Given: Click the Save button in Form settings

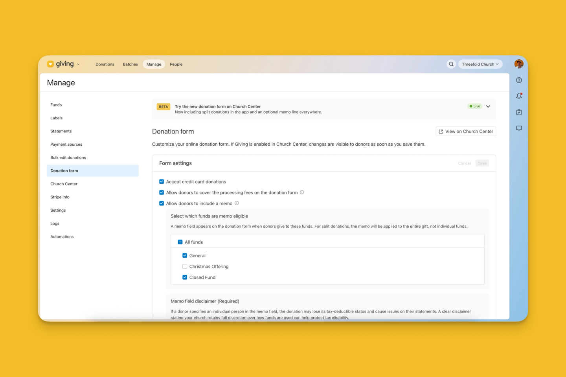Looking at the screenshot, I should pyautogui.click(x=482, y=163).
